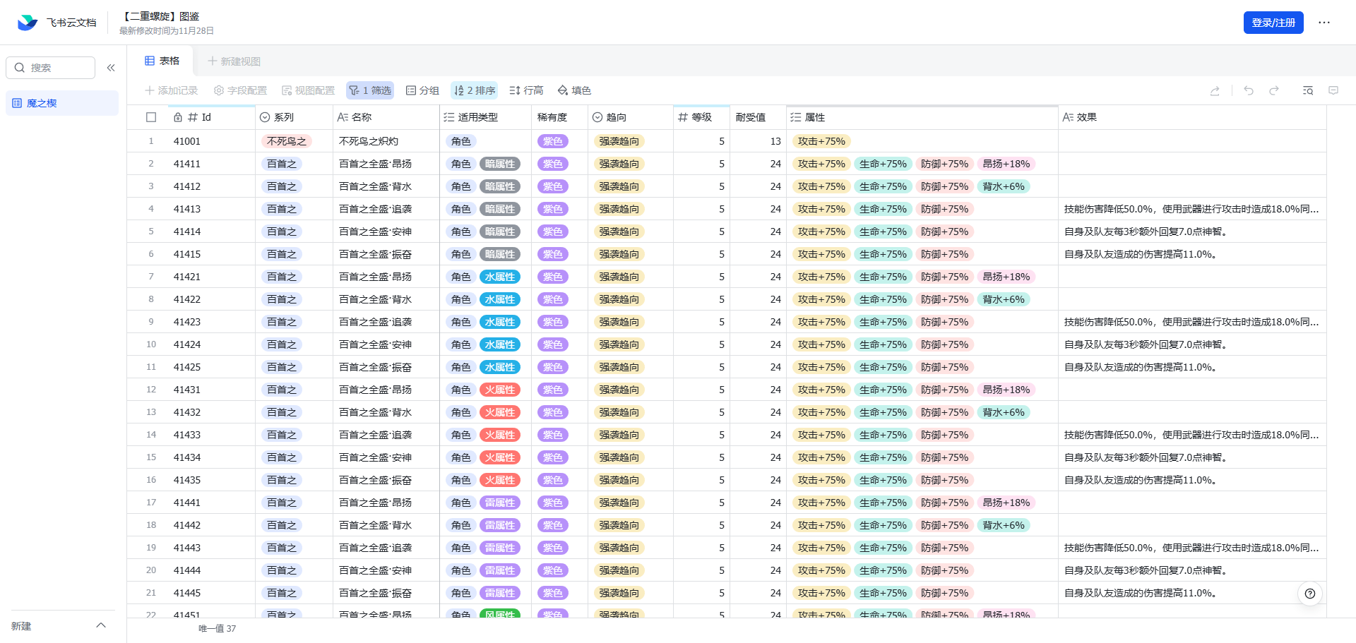
Task: Click the 登录/注册 button
Action: coord(1273,23)
